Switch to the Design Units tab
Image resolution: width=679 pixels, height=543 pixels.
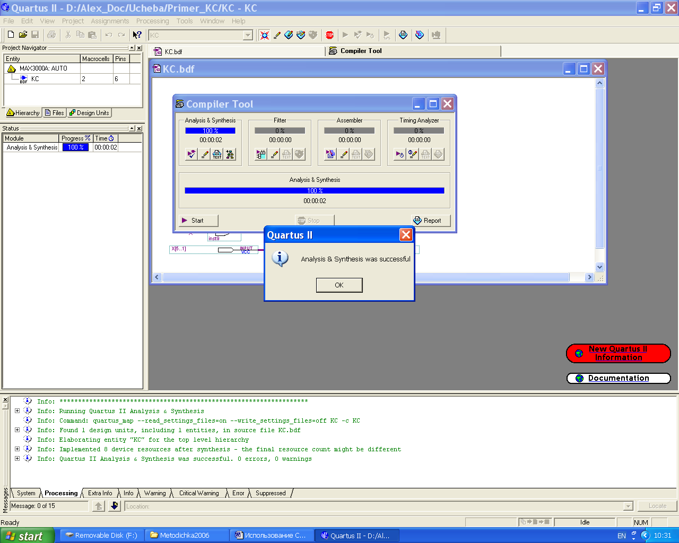coord(89,113)
